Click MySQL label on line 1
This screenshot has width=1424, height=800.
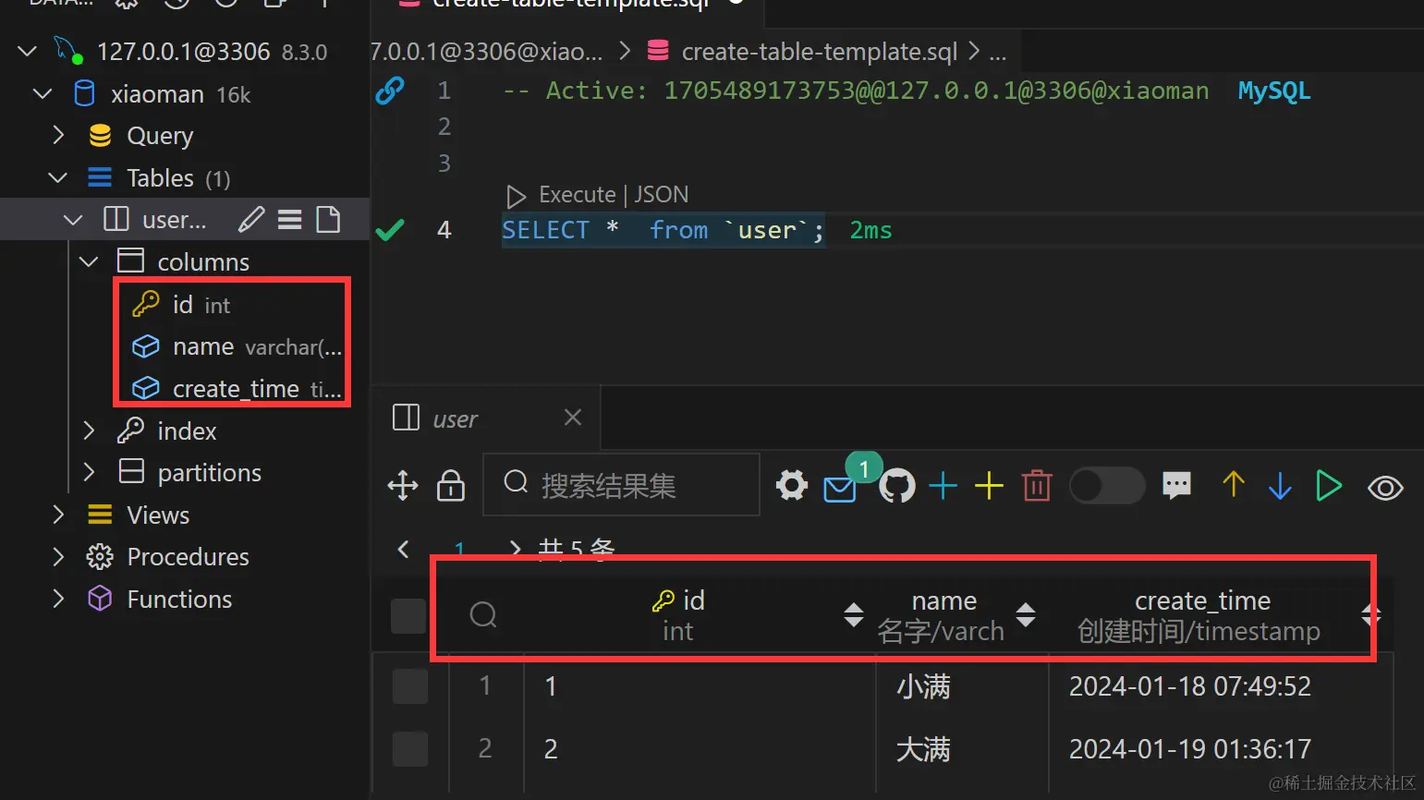(1273, 91)
